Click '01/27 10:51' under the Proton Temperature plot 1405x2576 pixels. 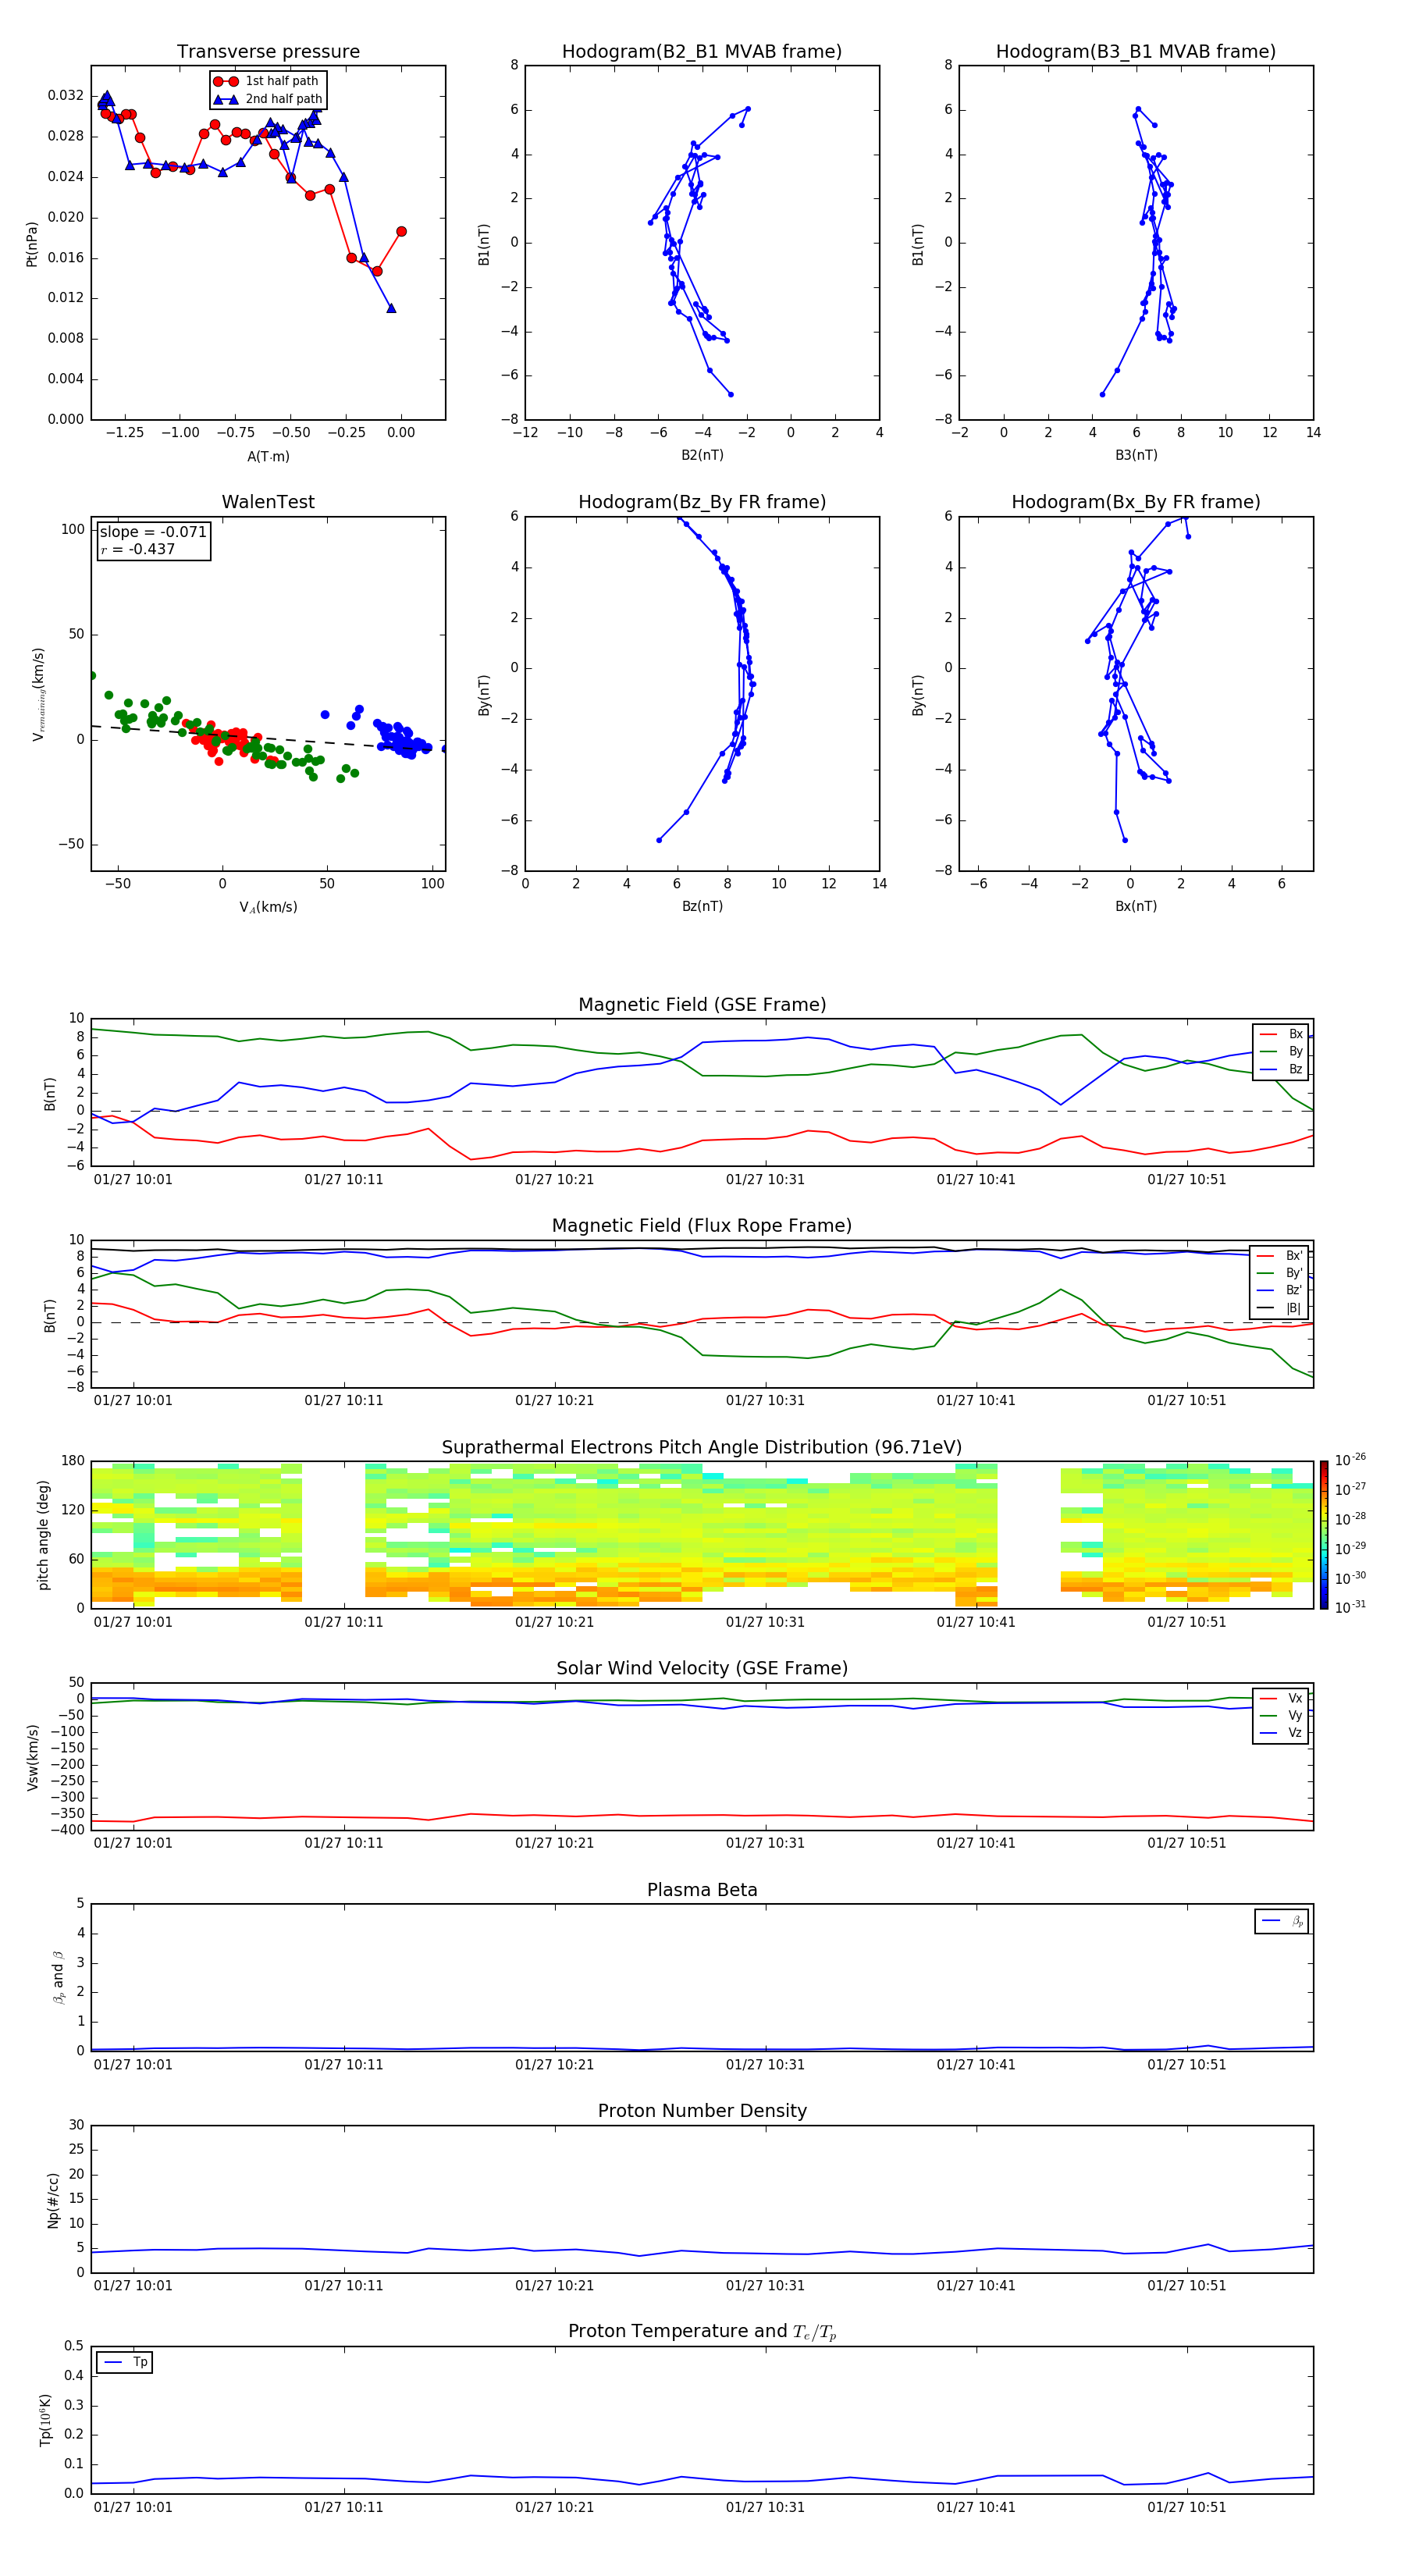[x=1186, y=2507]
